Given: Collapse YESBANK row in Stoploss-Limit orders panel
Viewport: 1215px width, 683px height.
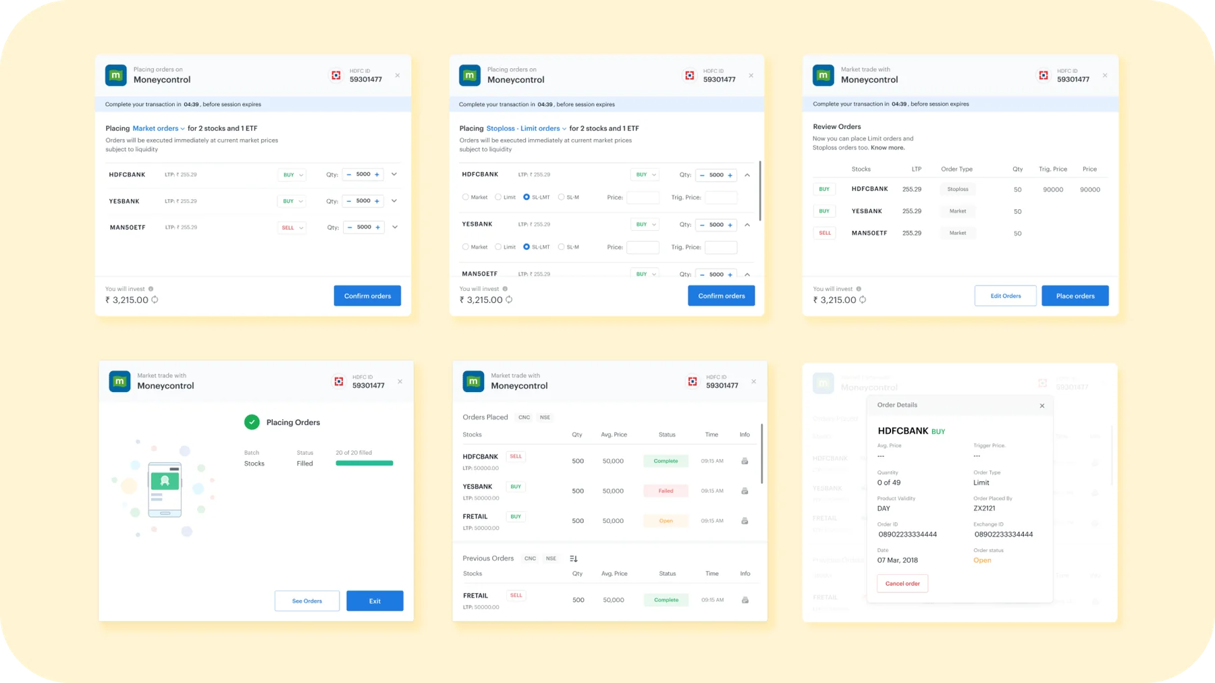Looking at the screenshot, I should [x=747, y=225].
